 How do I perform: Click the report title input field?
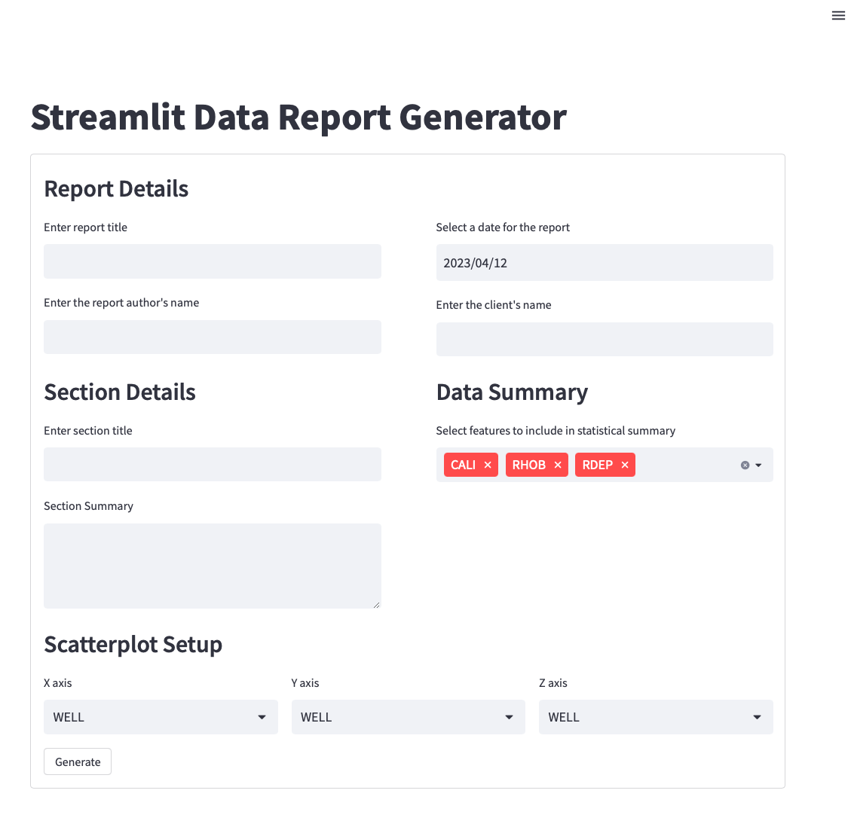[213, 261]
